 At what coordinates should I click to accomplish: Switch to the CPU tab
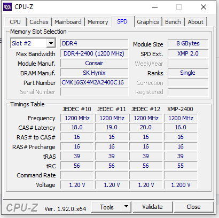pyautogui.click(x=15, y=22)
